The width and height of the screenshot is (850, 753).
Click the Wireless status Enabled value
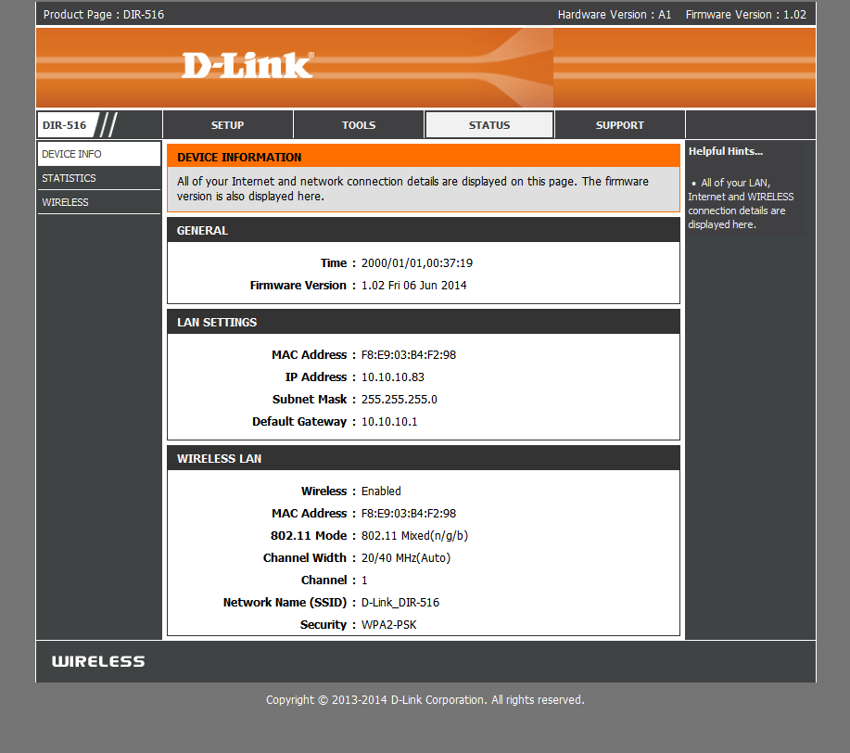click(381, 491)
